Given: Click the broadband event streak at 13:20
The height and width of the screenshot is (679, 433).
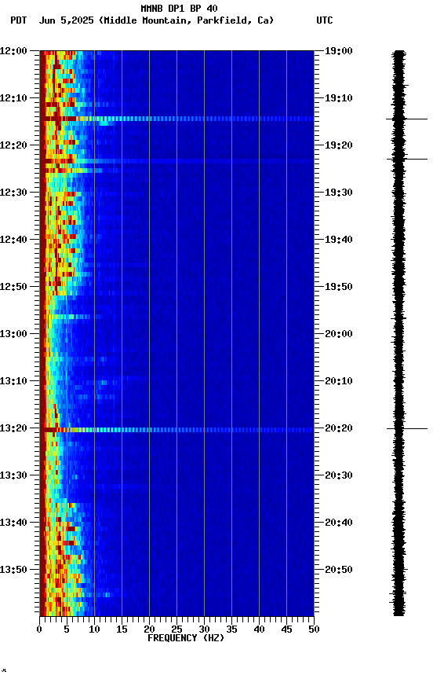Looking at the screenshot, I should pos(176,430).
